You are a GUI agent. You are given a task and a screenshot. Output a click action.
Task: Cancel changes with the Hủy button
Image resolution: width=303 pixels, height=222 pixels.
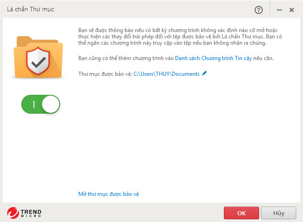click(x=279, y=213)
